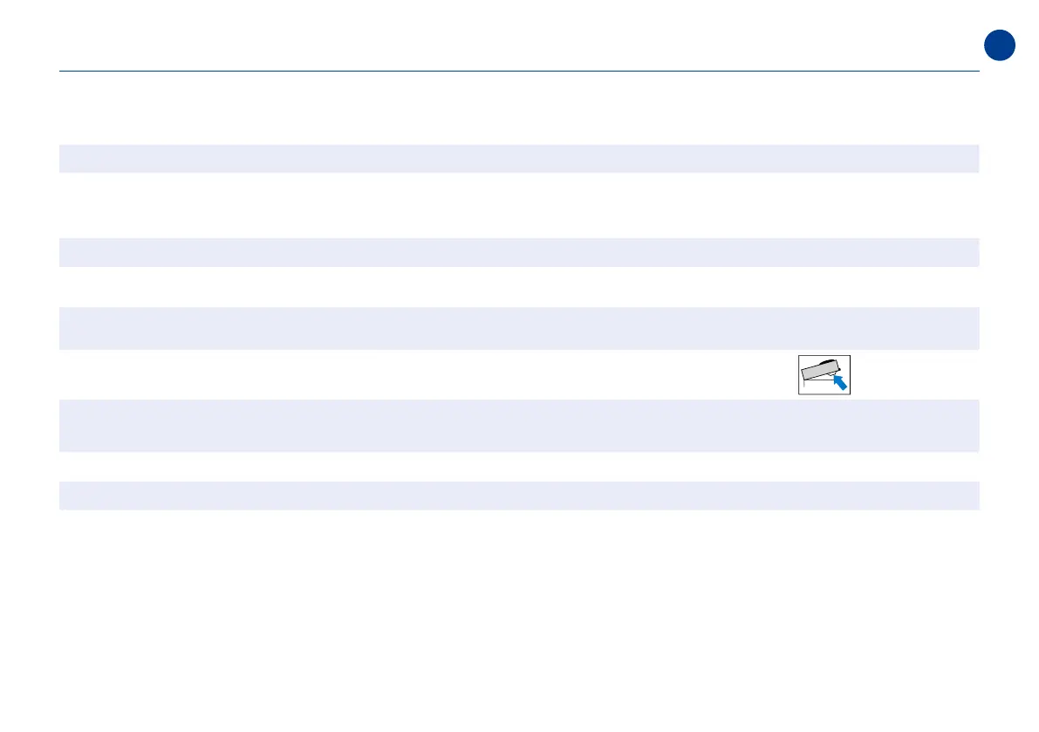
Task: Click the white area between divider and first band
Action: click(x=519, y=108)
